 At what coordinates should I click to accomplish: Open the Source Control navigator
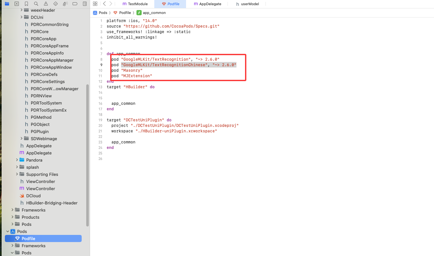pyautogui.click(x=17, y=4)
